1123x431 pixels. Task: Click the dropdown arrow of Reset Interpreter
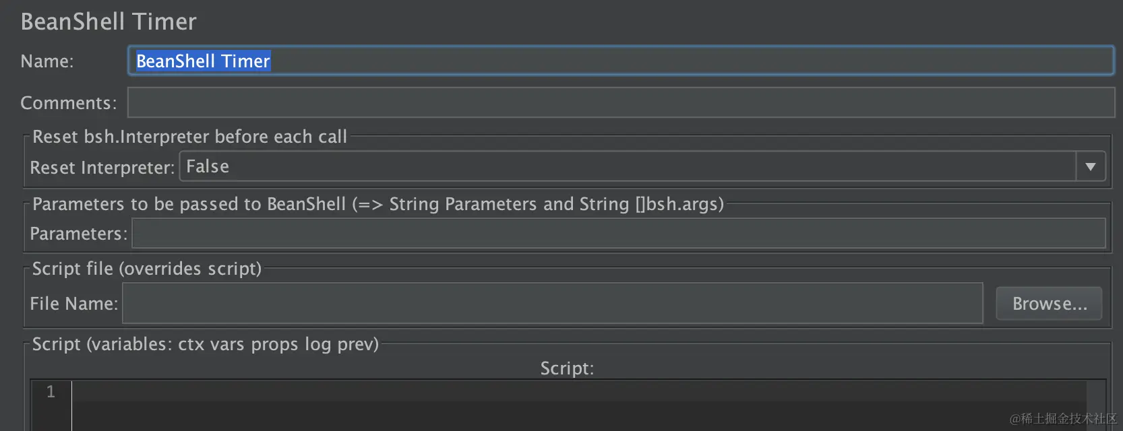[1090, 166]
